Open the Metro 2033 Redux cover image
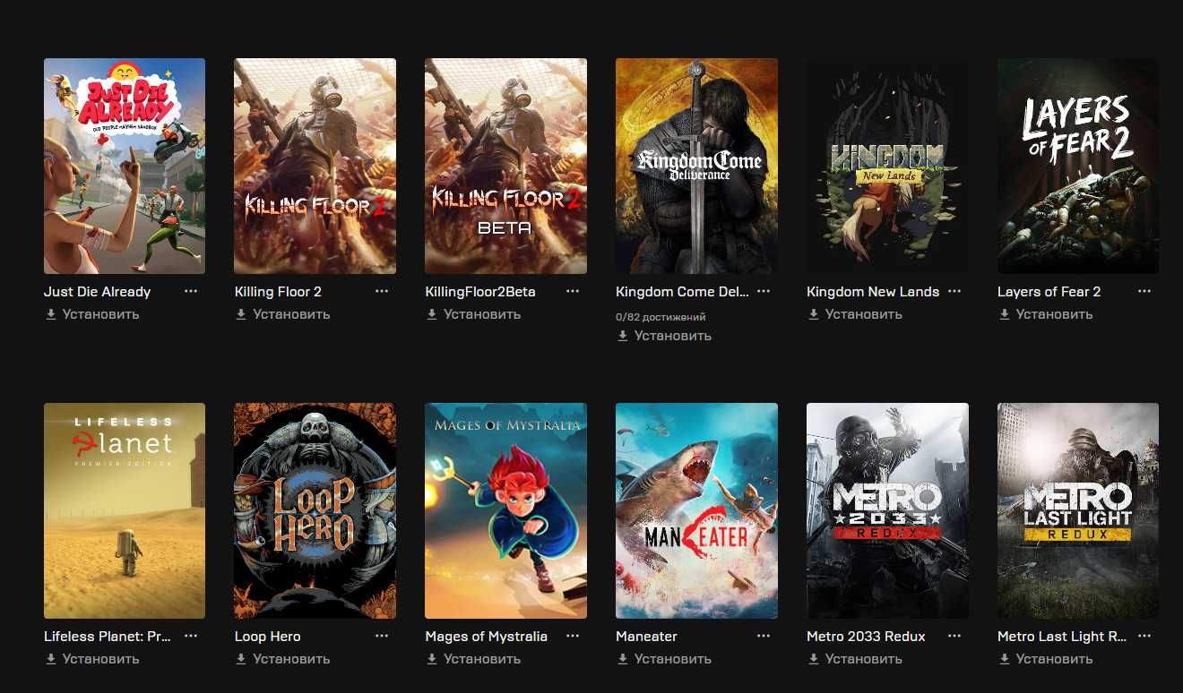1183x693 pixels. pyautogui.click(x=887, y=510)
